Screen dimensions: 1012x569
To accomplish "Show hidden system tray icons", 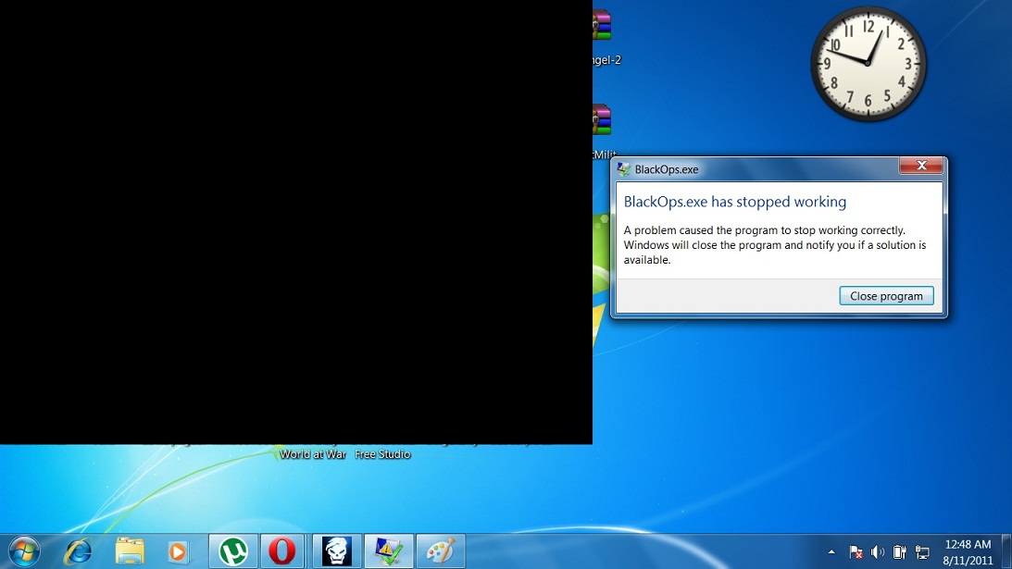I will [831, 551].
